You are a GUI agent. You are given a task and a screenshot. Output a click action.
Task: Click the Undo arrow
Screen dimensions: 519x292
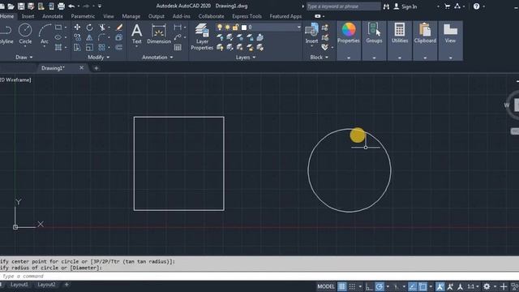click(x=71, y=6)
